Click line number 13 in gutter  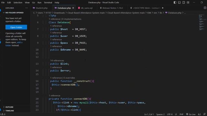coord(37,64)
